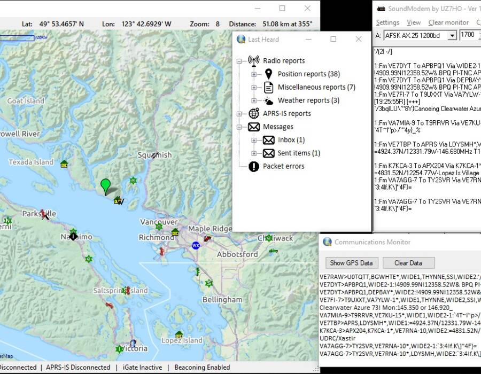Select the house icon near Lopez Island
This screenshot has width=481, height=374.
pyautogui.click(x=179, y=334)
